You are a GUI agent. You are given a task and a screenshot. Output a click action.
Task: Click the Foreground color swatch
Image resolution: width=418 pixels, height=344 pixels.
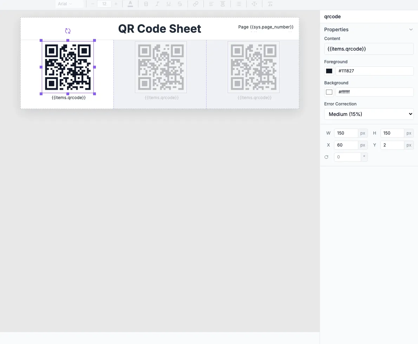pyautogui.click(x=329, y=71)
